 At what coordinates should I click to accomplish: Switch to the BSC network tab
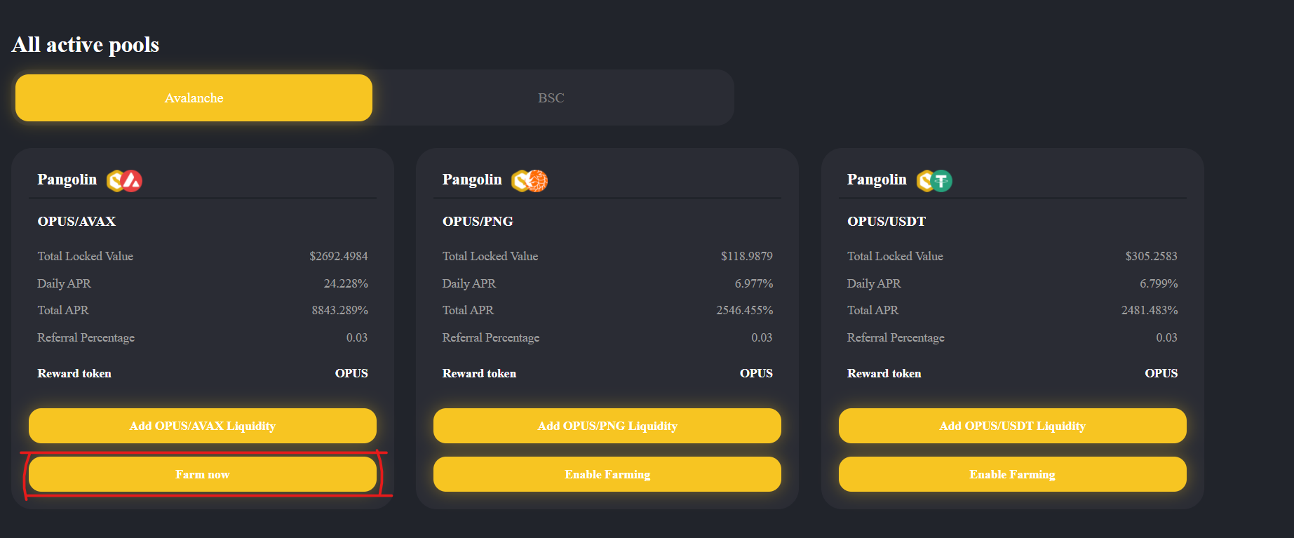551,98
